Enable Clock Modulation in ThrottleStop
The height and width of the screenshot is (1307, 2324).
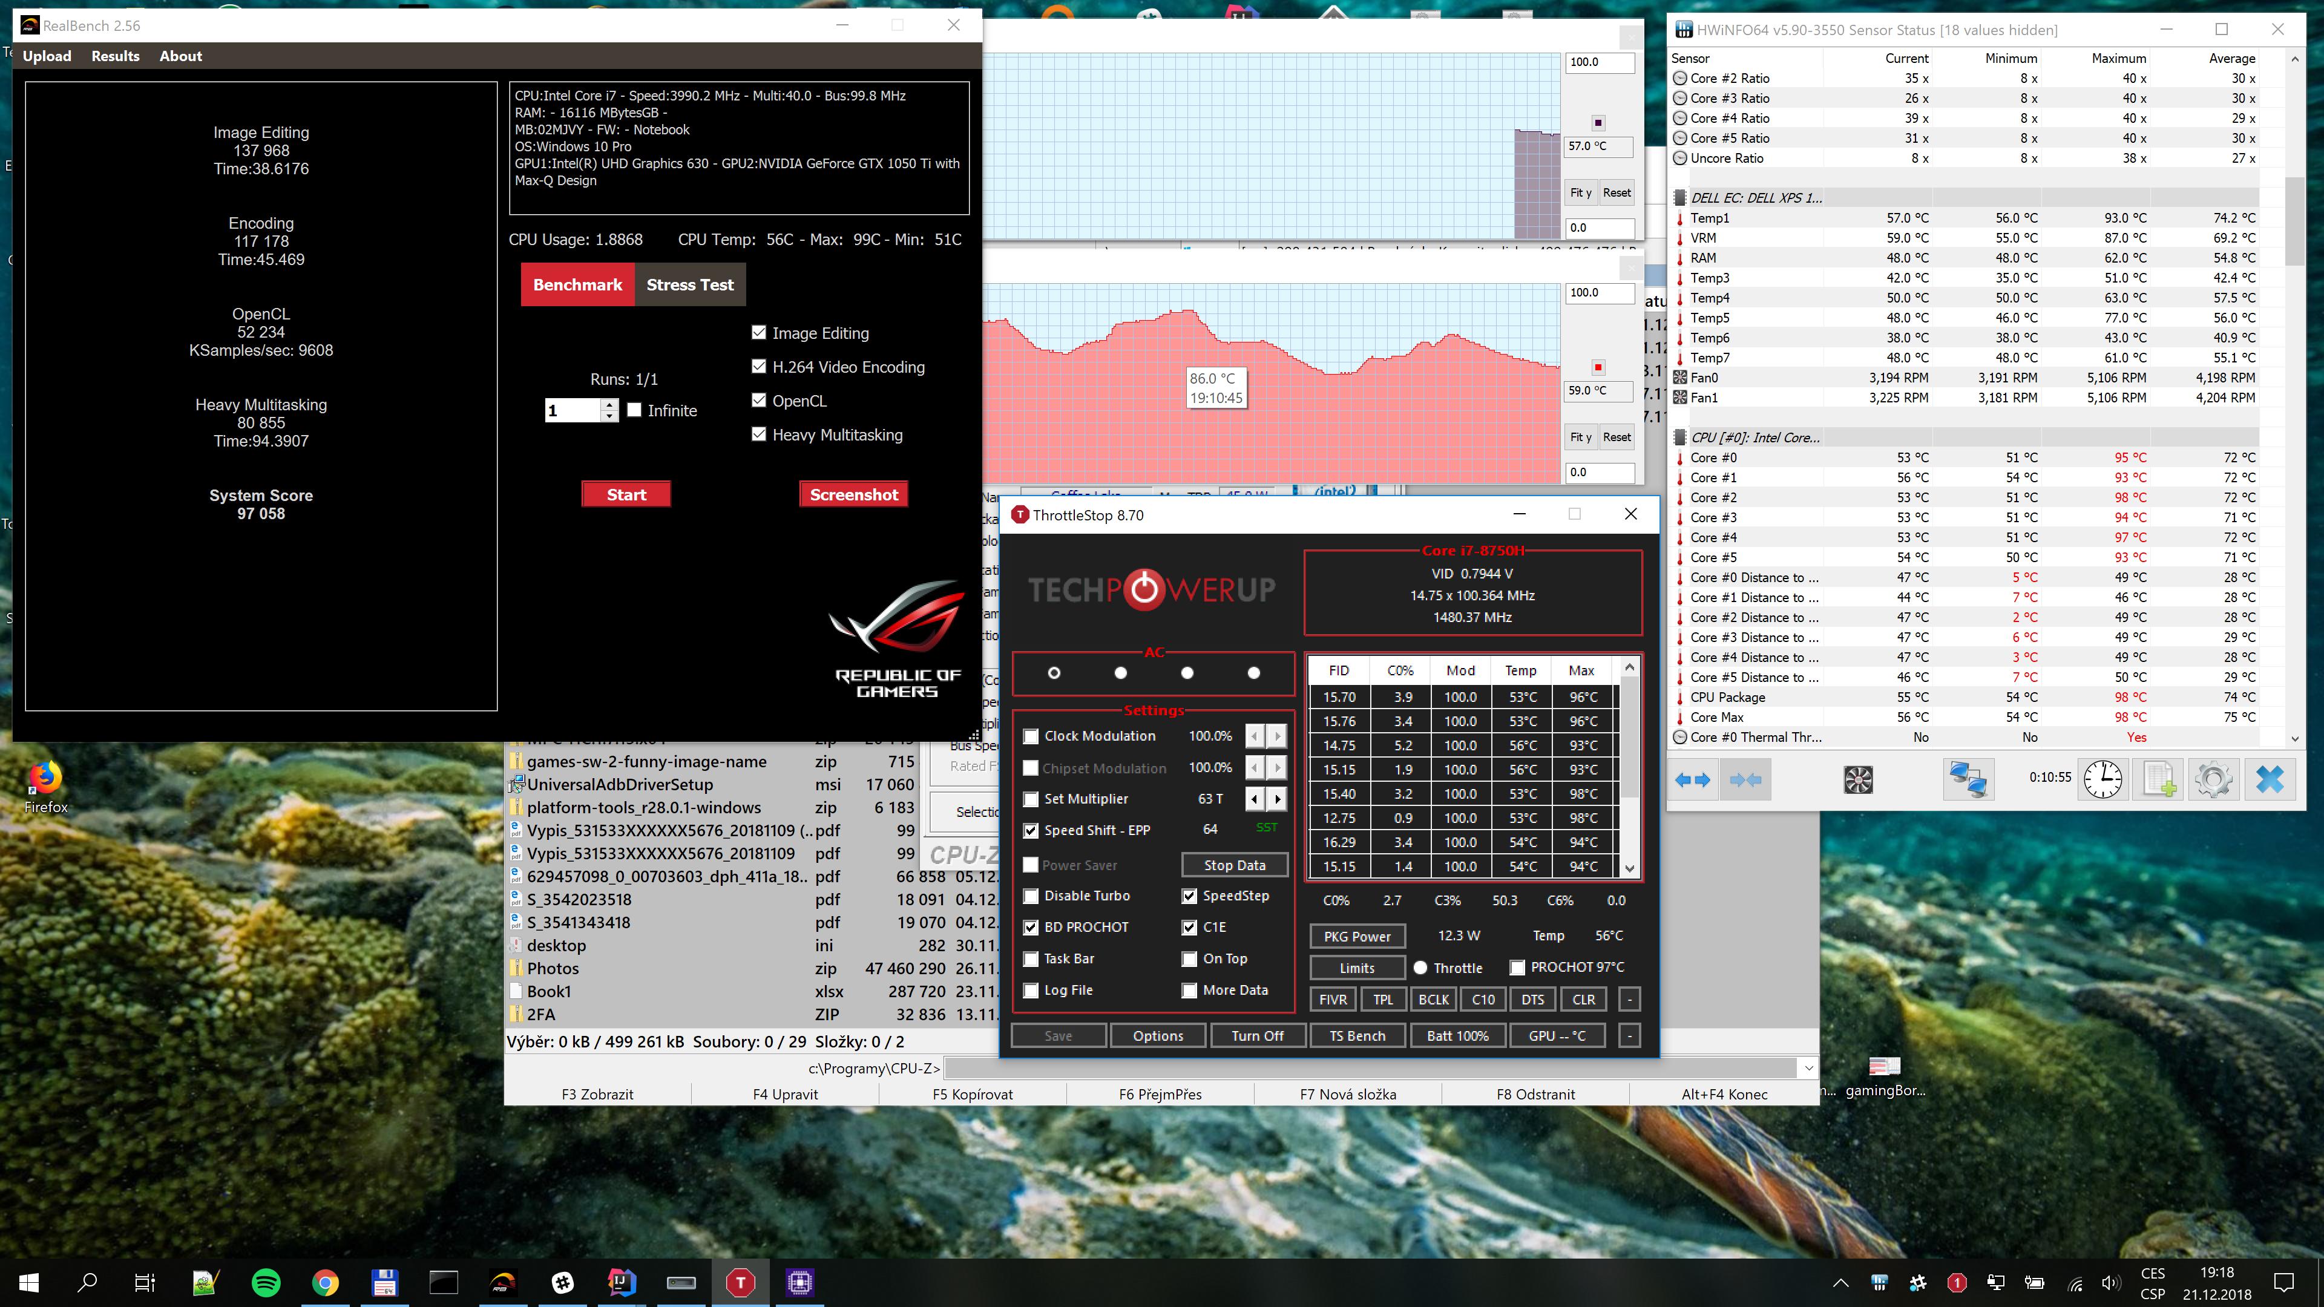1030,736
